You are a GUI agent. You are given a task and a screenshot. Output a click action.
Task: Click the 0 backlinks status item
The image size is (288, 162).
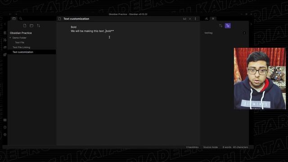coord(192,147)
